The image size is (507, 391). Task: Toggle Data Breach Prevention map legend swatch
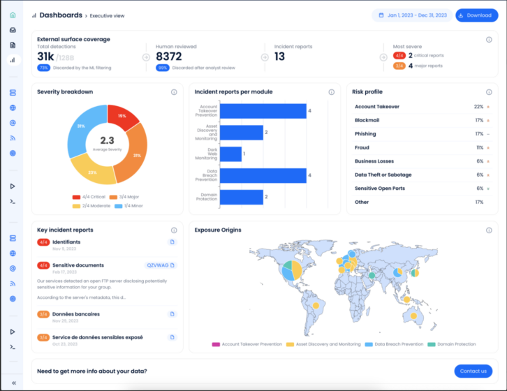(369, 344)
